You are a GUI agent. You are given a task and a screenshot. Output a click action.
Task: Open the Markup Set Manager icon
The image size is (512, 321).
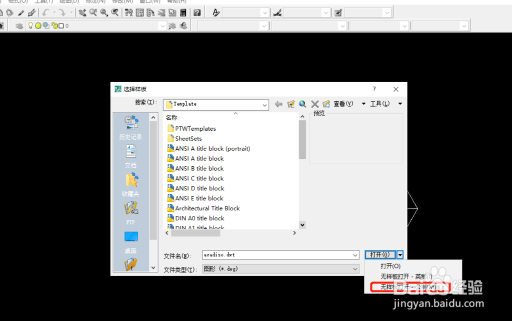pos(172,13)
